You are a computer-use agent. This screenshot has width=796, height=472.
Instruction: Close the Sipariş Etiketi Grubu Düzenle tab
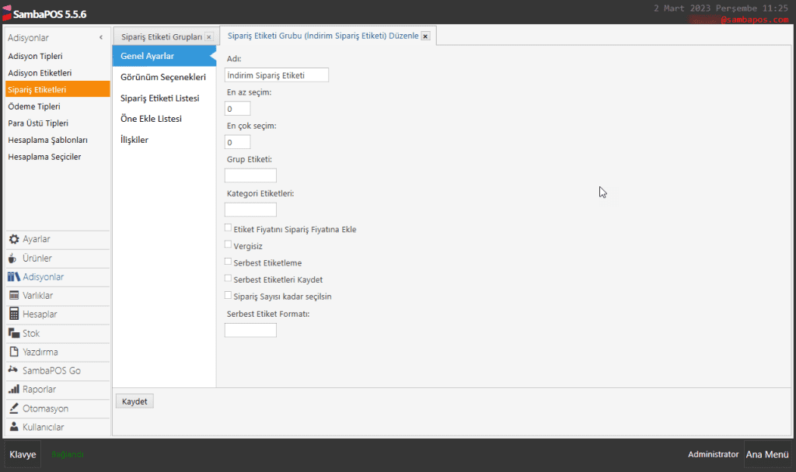425,36
